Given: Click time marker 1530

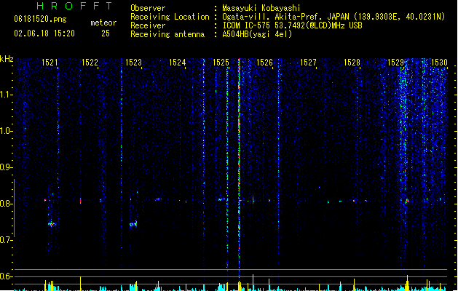Looking at the screenshot, I should pyautogui.click(x=439, y=63).
